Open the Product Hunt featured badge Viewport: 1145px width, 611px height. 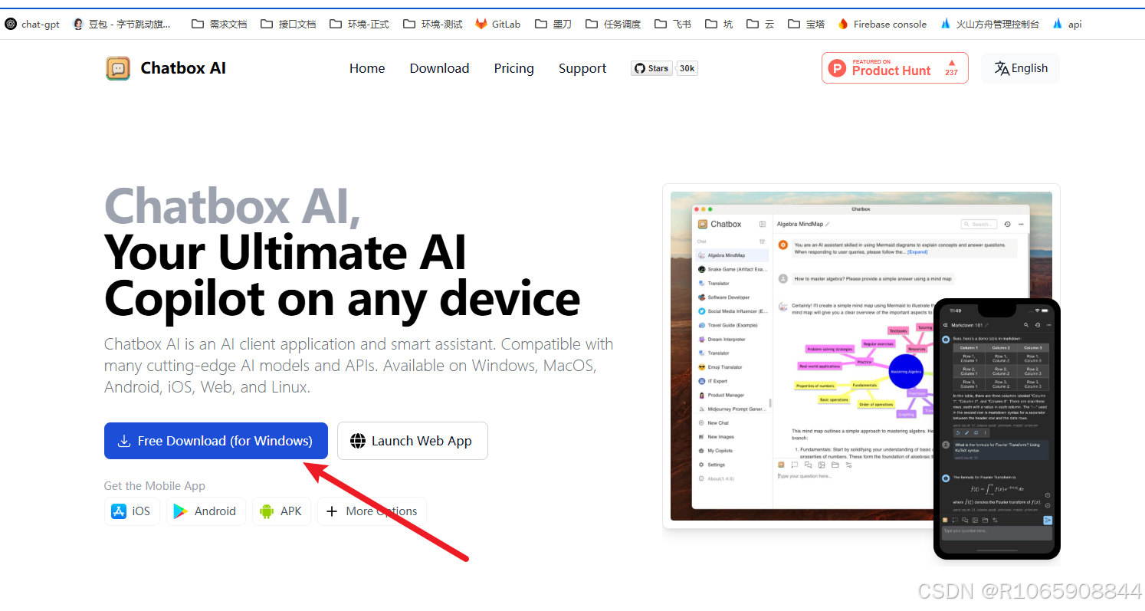coord(894,67)
